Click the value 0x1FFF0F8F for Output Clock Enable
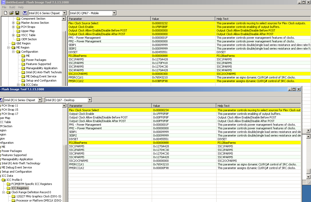Screen dimensions: 311x202 [x=161, y=114]
